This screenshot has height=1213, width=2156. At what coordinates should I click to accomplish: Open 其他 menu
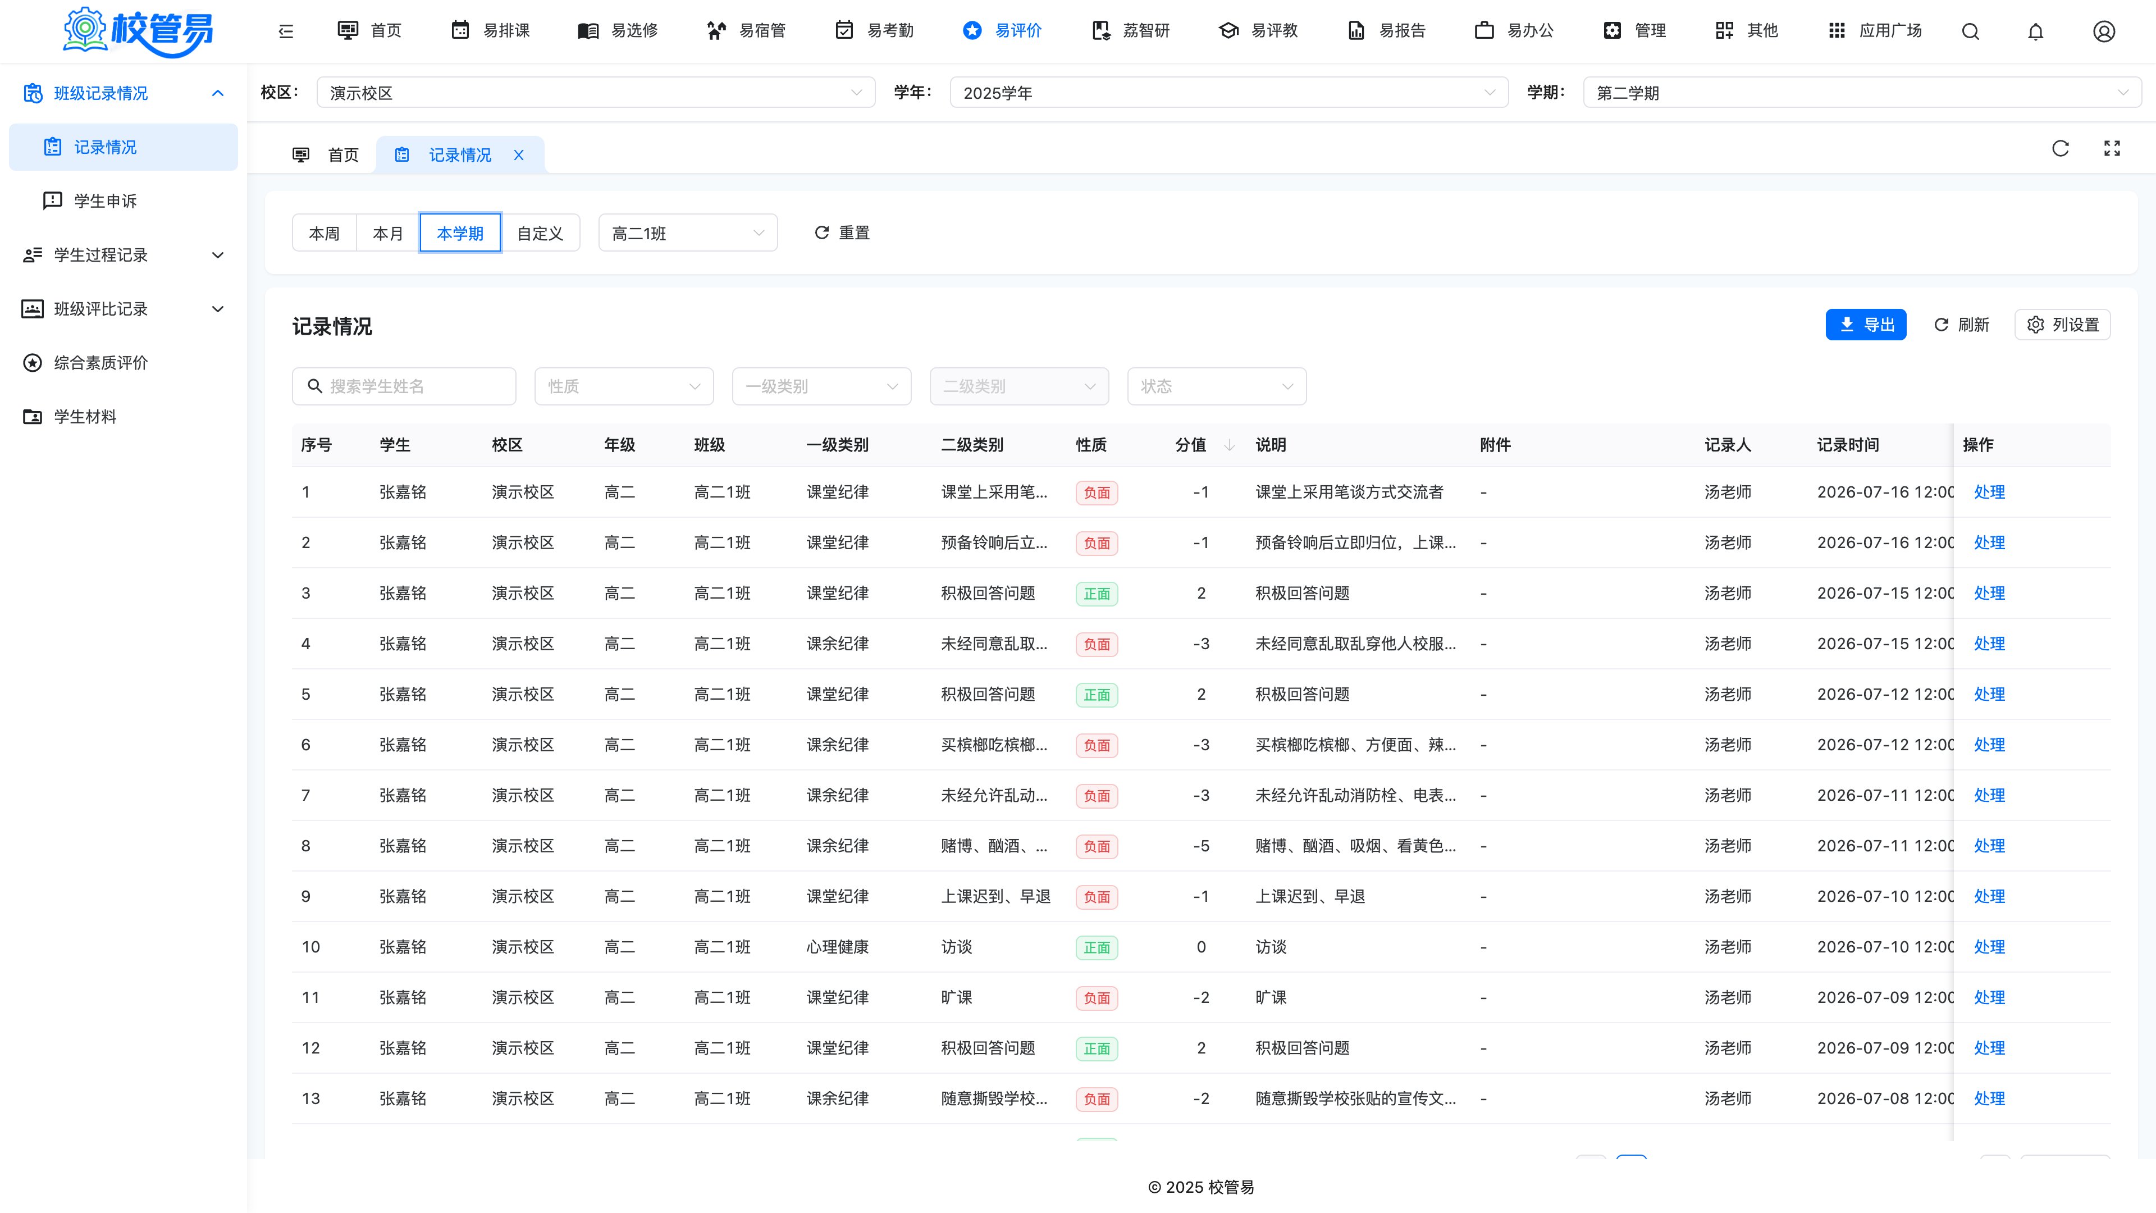coord(1747,31)
